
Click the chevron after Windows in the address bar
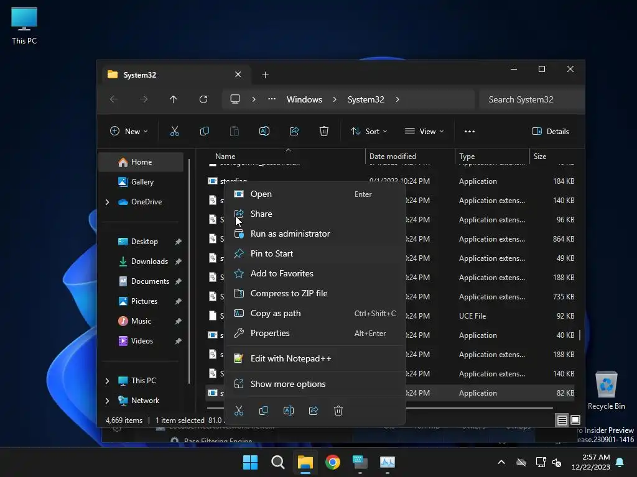point(335,99)
